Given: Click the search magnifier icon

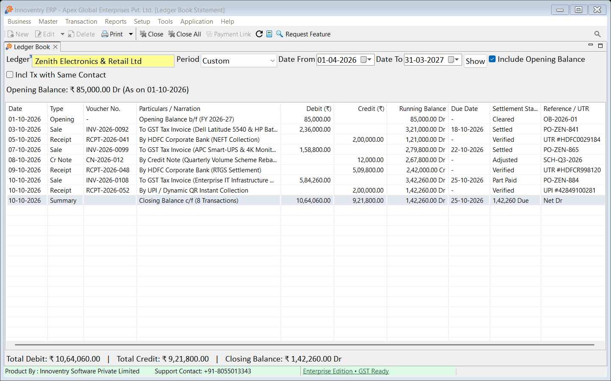Looking at the screenshot, I should point(597,34).
